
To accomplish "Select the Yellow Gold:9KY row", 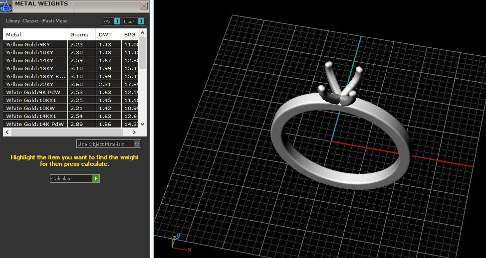I will pyautogui.click(x=71, y=44).
